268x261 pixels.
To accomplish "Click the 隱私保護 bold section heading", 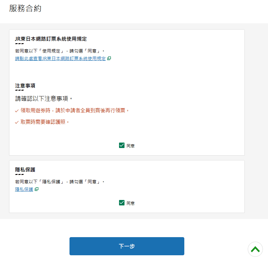I will [25, 170].
